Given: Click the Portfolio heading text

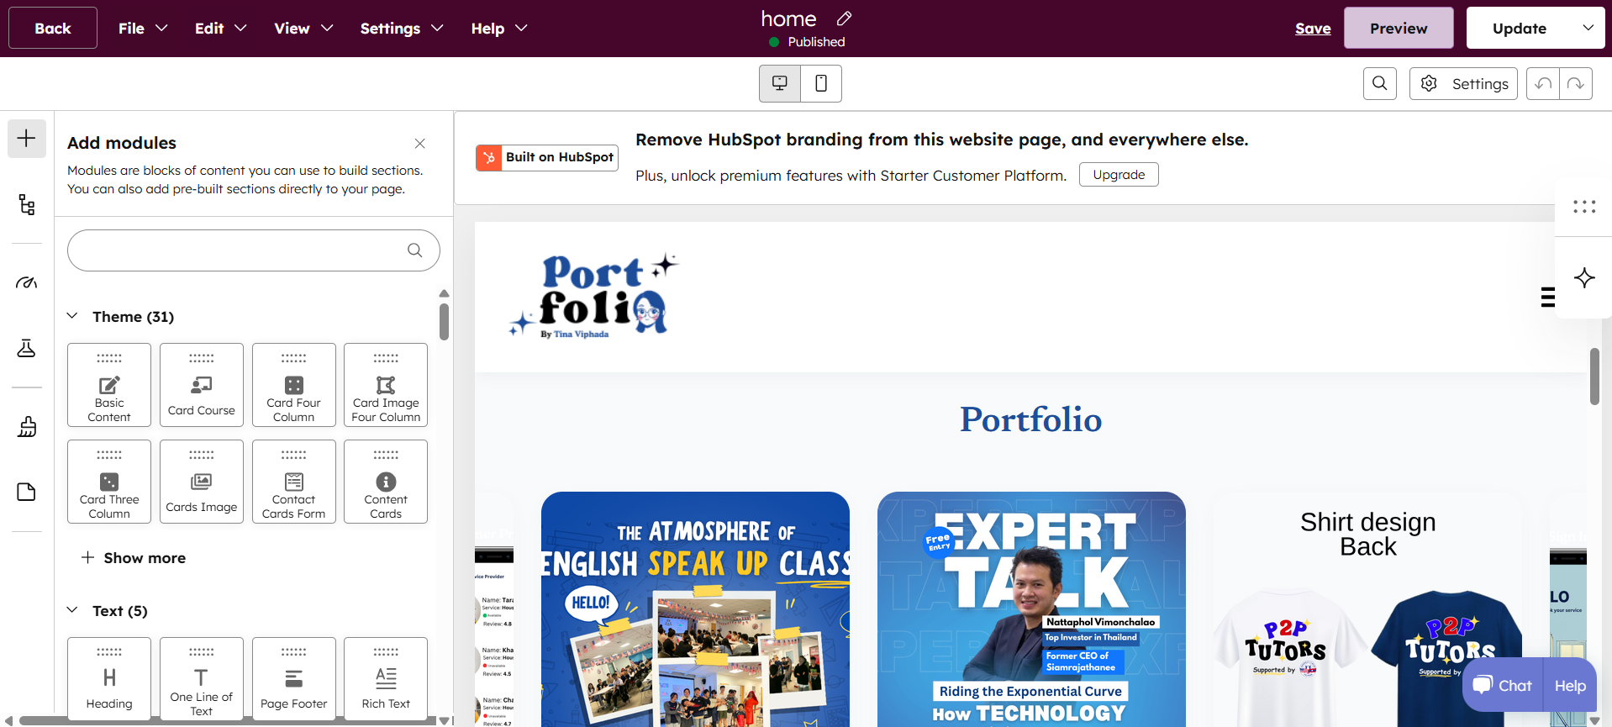Looking at the screenshot, I should [x=1030, y=419].
